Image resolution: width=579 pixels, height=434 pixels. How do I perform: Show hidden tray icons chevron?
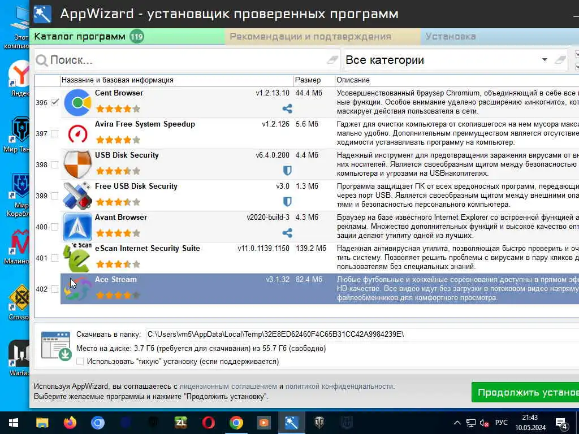click(x=457, y=423)
